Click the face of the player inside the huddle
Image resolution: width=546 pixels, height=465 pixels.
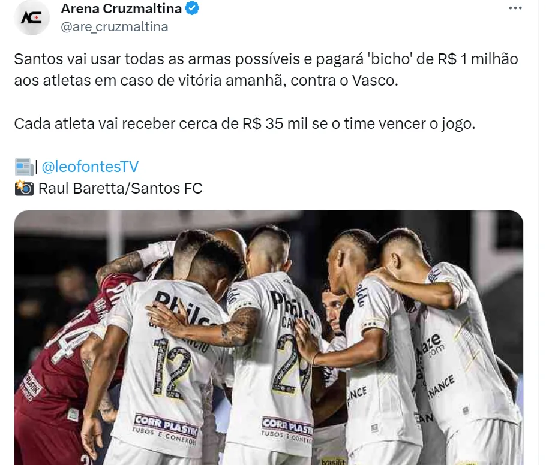click(332, 310)
